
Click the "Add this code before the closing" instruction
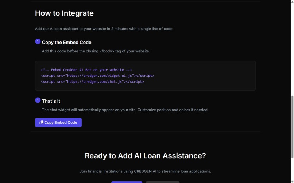[x=96, y=51]
